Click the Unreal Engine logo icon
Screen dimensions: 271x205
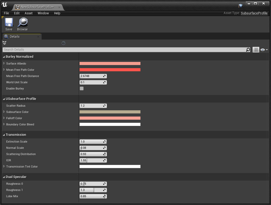[5, 5]
